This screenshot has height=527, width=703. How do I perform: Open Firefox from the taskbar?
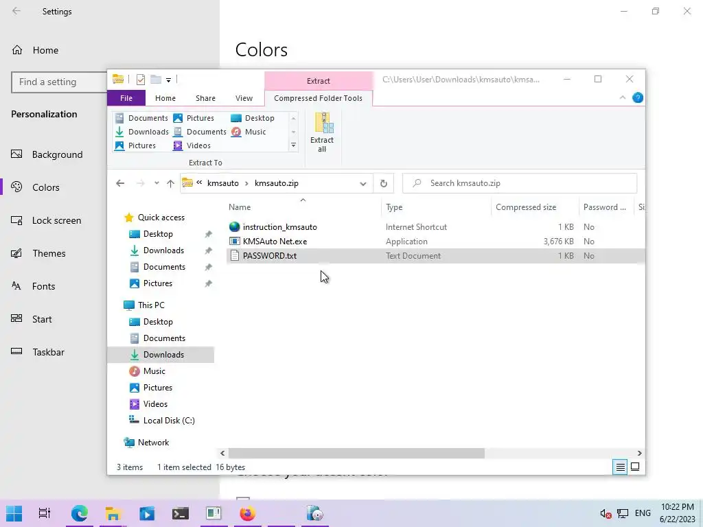point(247,513)
